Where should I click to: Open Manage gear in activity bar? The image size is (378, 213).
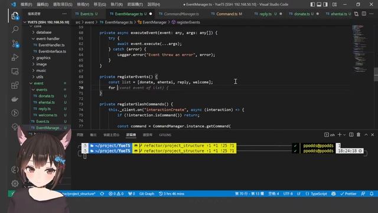[15, 183]
